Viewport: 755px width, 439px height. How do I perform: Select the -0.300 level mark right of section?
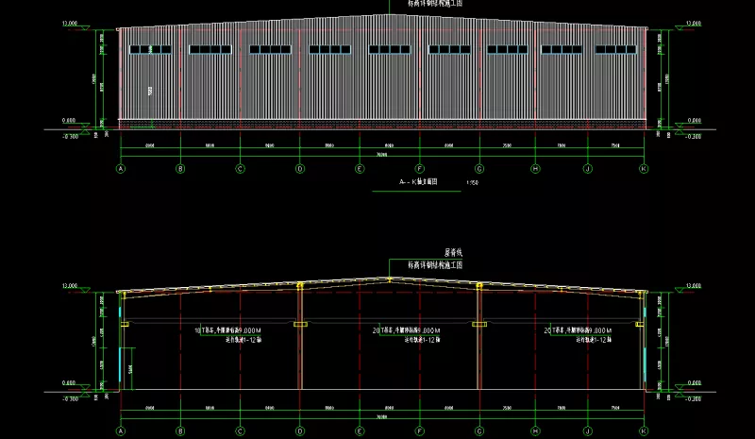pyautogui.click(x=694, y=399)
